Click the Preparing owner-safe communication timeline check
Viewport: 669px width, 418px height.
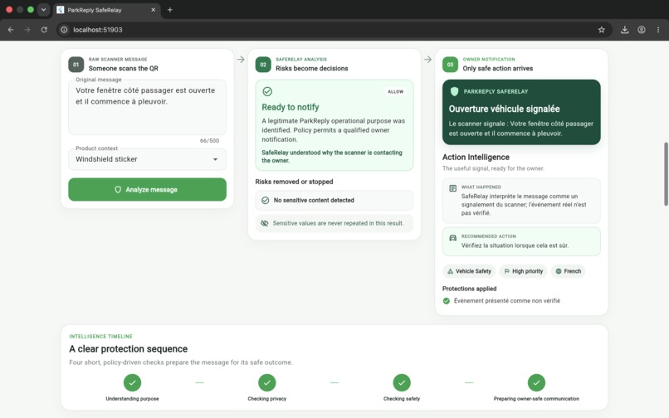point(536,382)
